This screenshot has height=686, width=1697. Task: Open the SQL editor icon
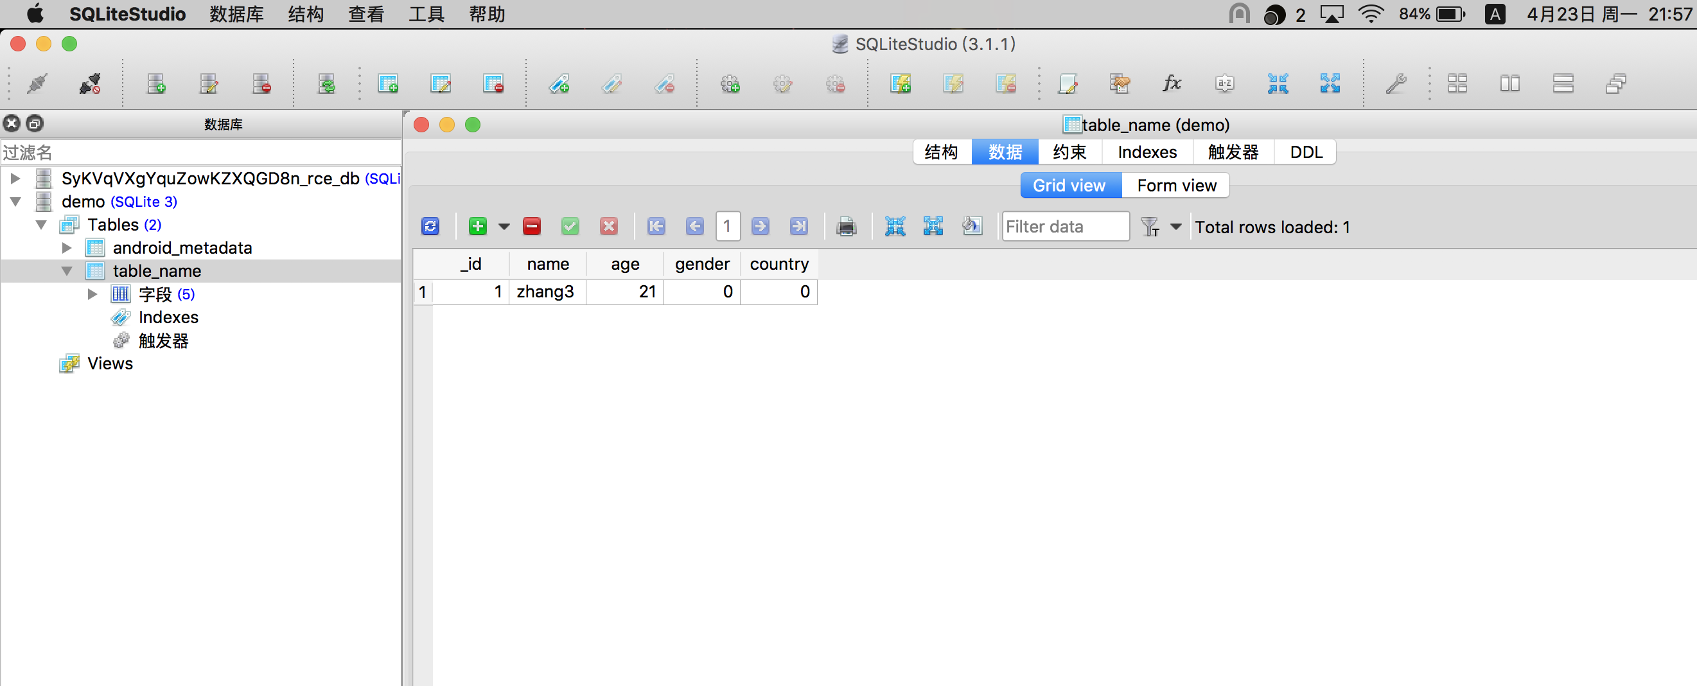(x=1068, y=84)
